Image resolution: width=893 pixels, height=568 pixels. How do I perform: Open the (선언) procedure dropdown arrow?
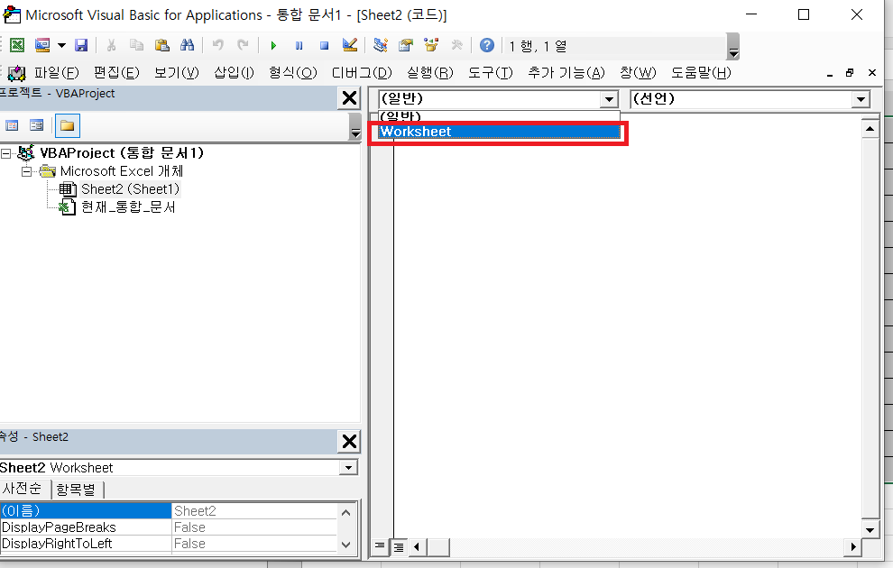(861, 99)
